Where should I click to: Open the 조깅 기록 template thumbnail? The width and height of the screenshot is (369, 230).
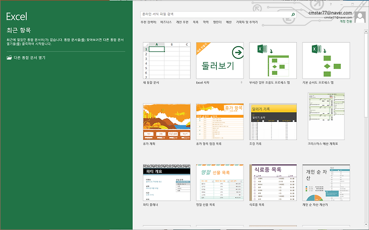pos(273,121)
